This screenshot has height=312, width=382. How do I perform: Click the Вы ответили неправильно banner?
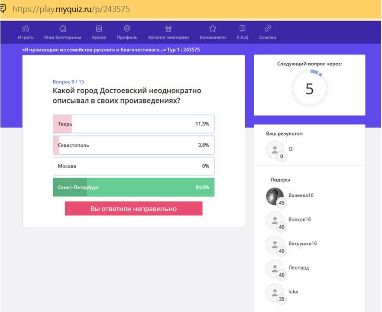click(x=133, y=208)
